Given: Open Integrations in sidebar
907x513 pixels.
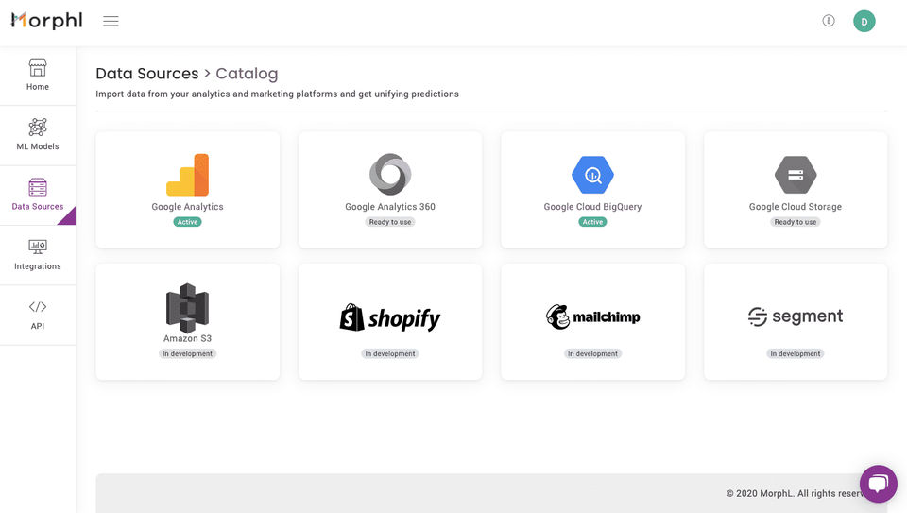Looking at the screenshot, I should coord(38,255).
